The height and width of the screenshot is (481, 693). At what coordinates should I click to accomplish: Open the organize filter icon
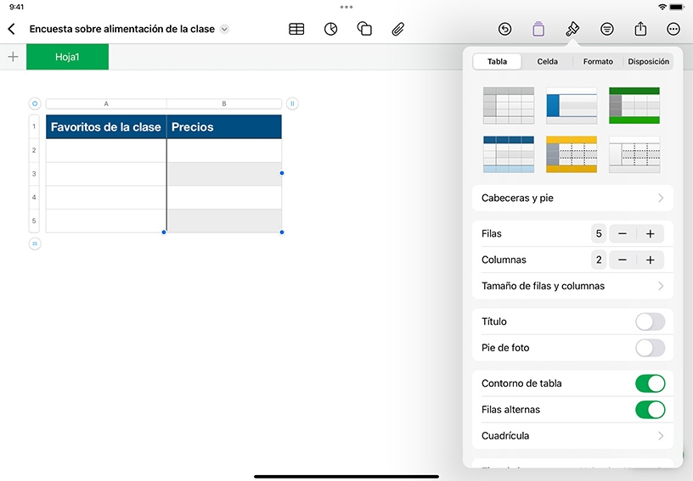(607, 29)
